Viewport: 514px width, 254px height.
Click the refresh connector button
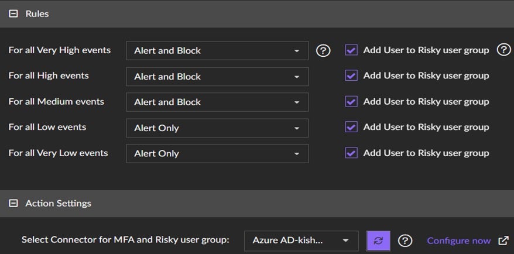378,241
